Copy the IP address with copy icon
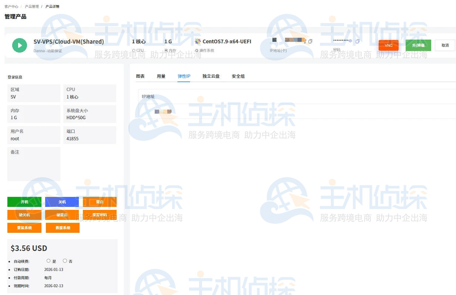This screenshot has height=295, width=456. [x=310, y=41]
